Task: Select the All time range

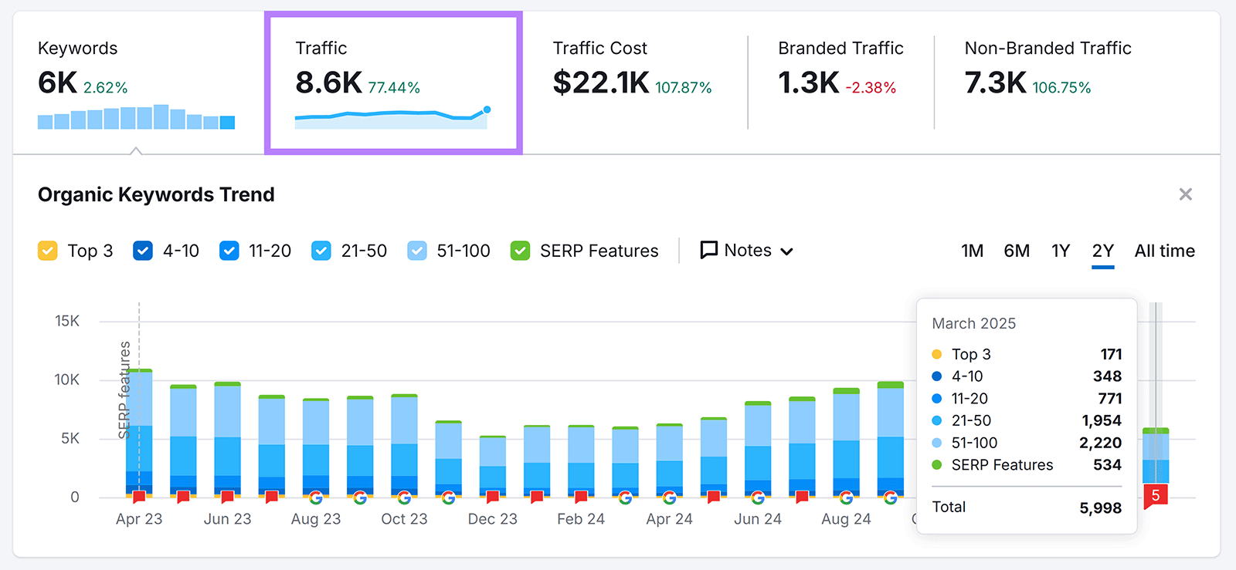Action: (1164, 251)
